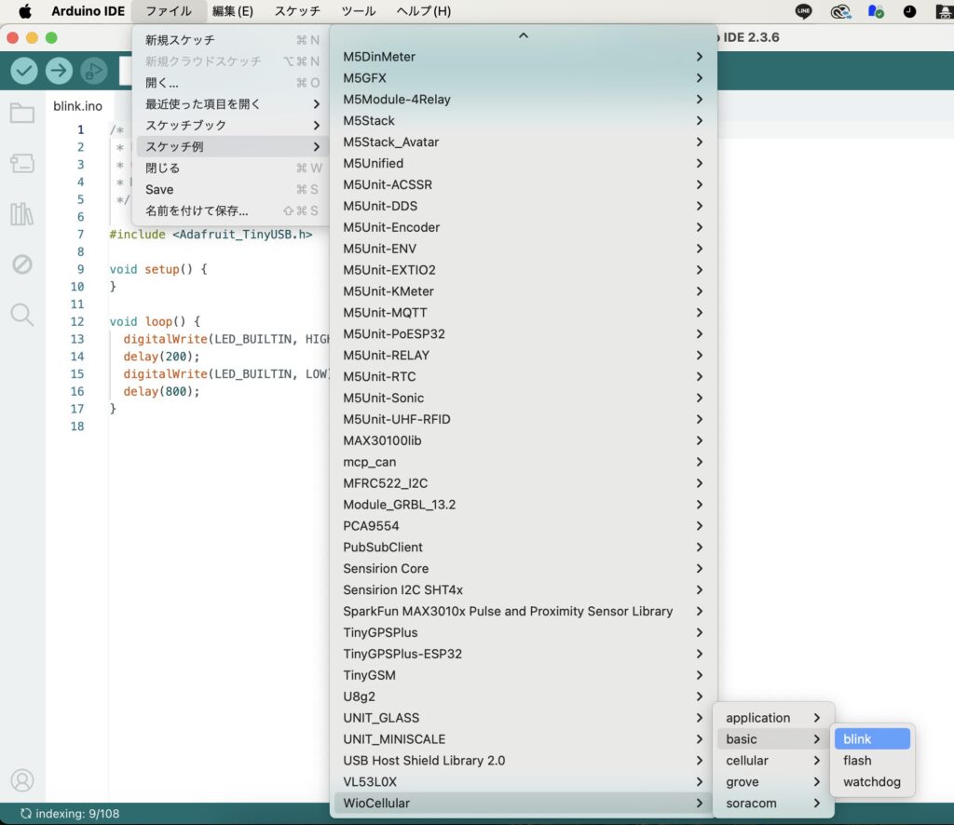Expand the mcp_can examples

click(524, 462)
